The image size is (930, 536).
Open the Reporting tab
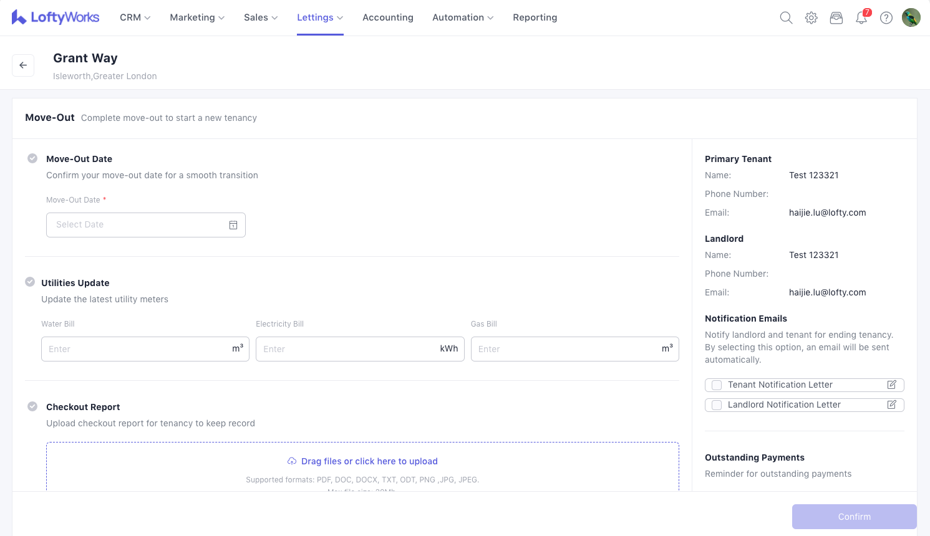(535, 17)
